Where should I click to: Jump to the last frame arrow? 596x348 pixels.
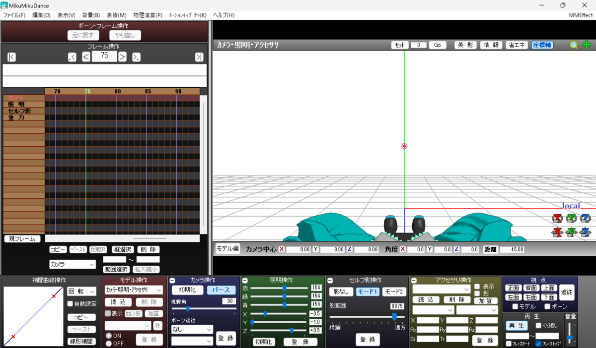pos(199,57)
